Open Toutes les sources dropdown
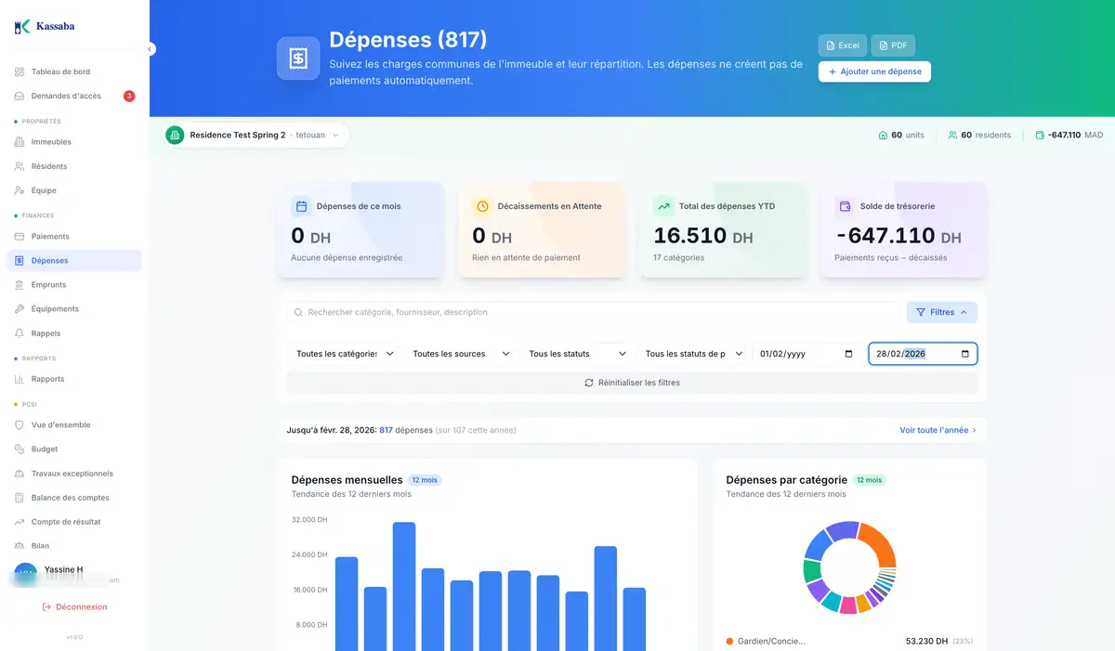1115x651 pixels. pos(461,354)
